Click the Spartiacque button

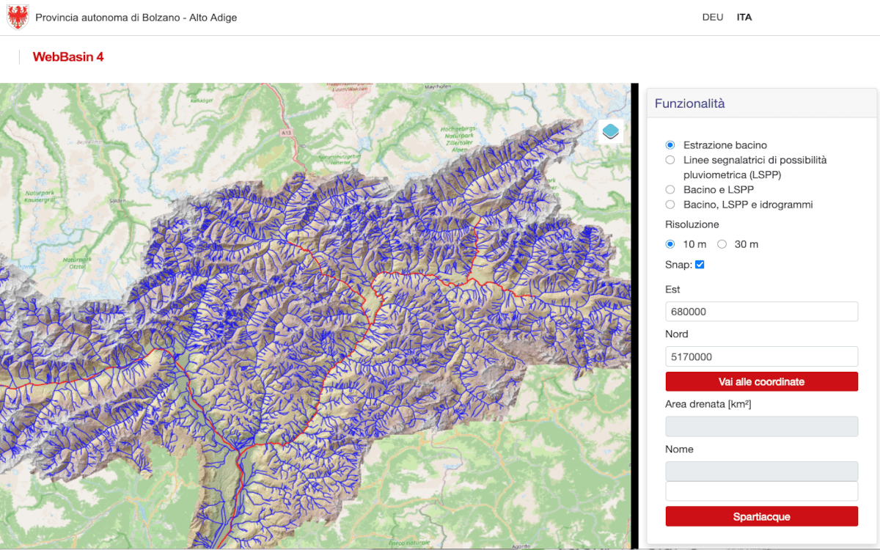click(761, 516)
